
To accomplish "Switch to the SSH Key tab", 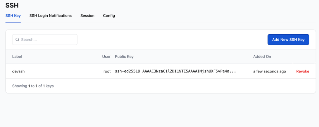I will [13, 16].
